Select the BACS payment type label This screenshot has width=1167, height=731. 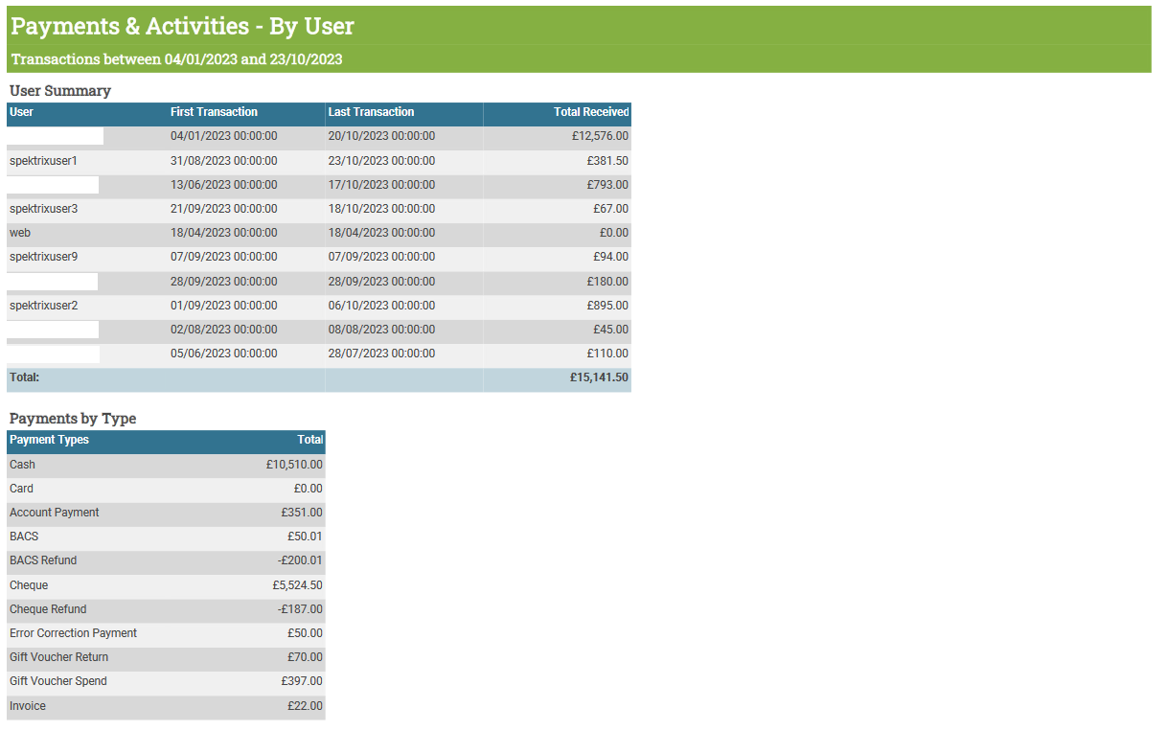pyautogui.click(x=24, y=537)
